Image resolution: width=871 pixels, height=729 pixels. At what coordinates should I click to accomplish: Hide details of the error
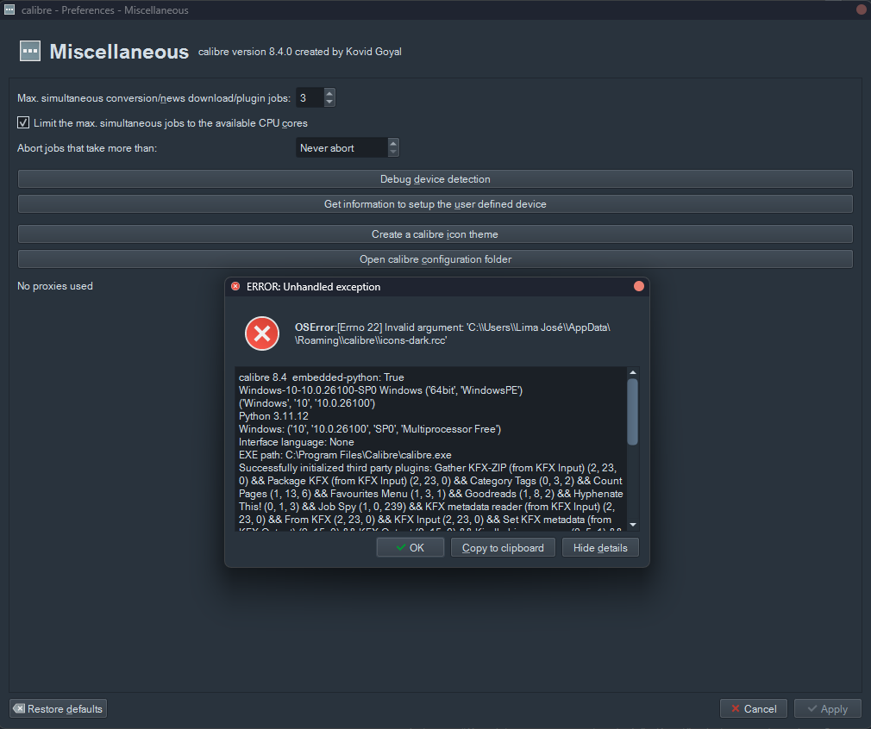(600, 547)
